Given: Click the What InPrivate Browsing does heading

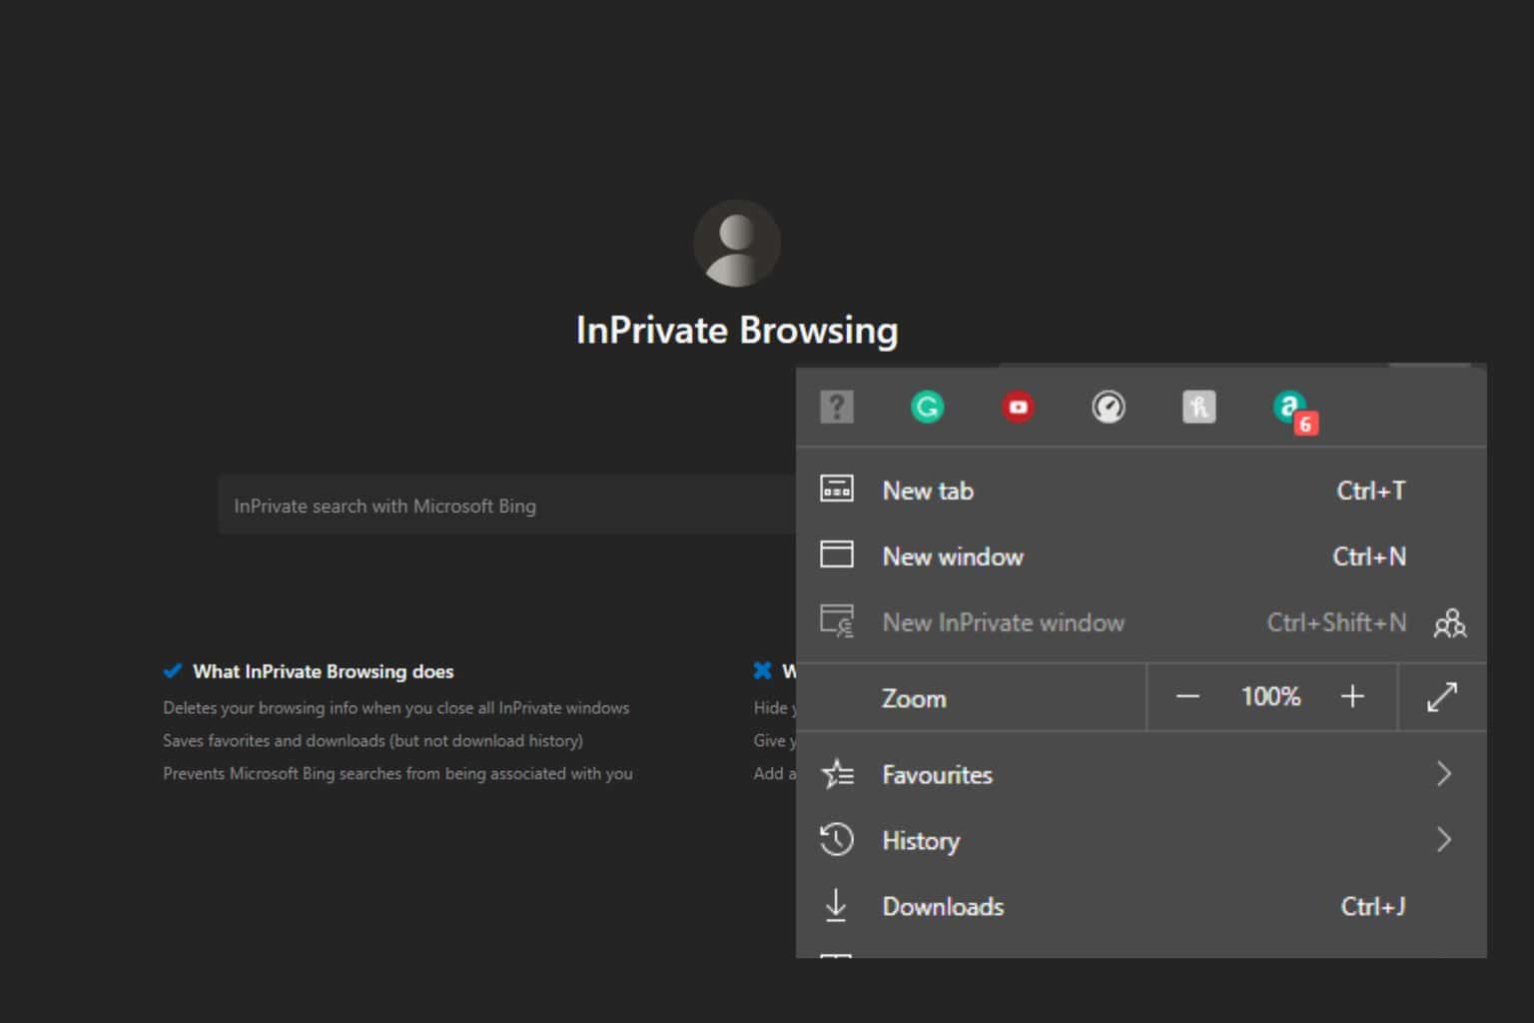Looking at the screenshot, I should coord(323,671).
